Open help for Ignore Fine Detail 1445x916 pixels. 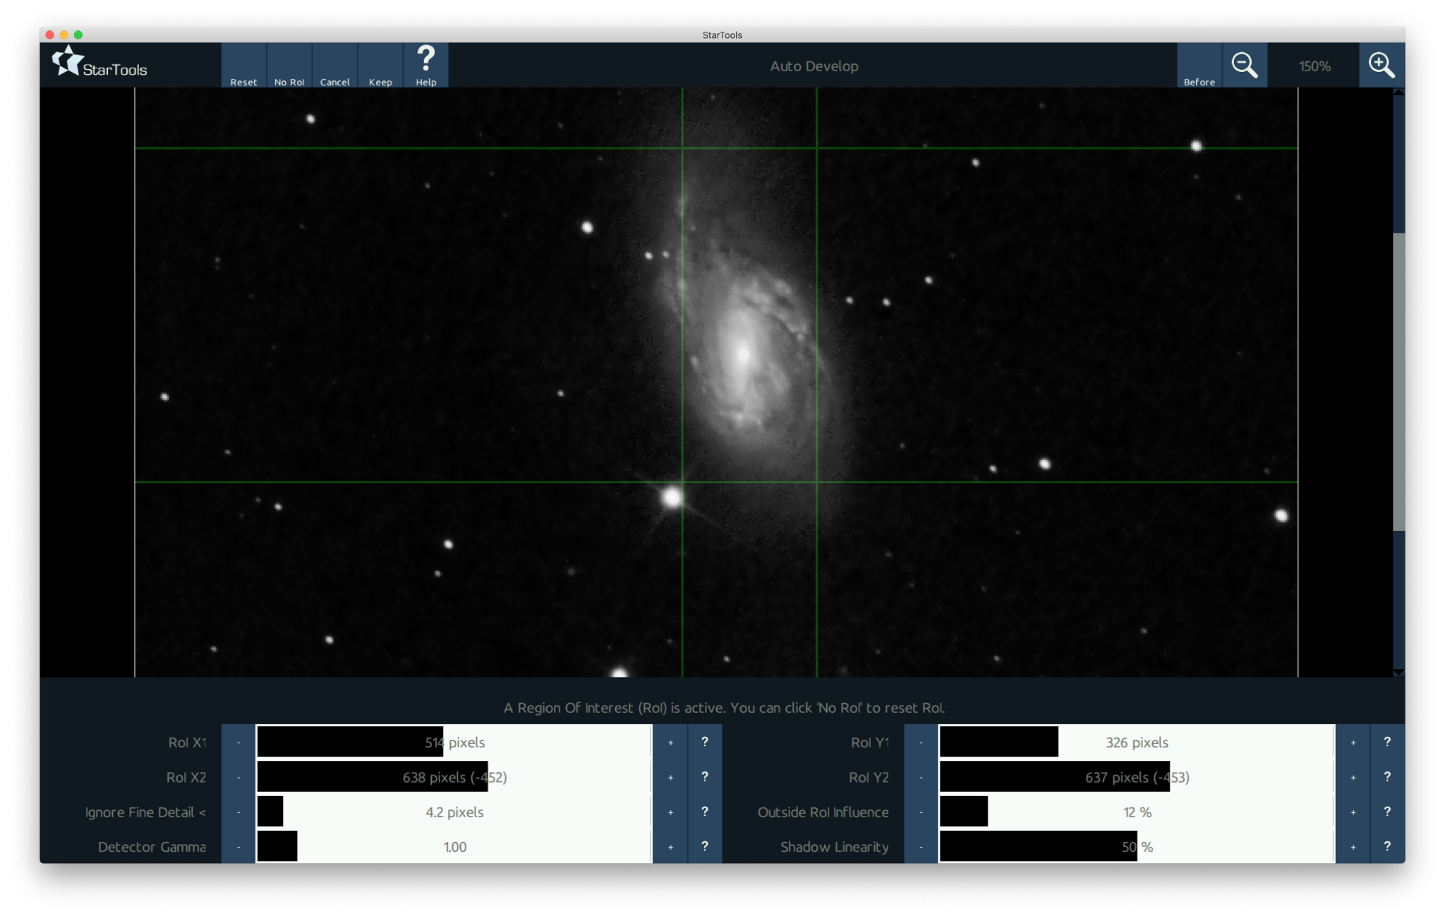coord(705,812)
